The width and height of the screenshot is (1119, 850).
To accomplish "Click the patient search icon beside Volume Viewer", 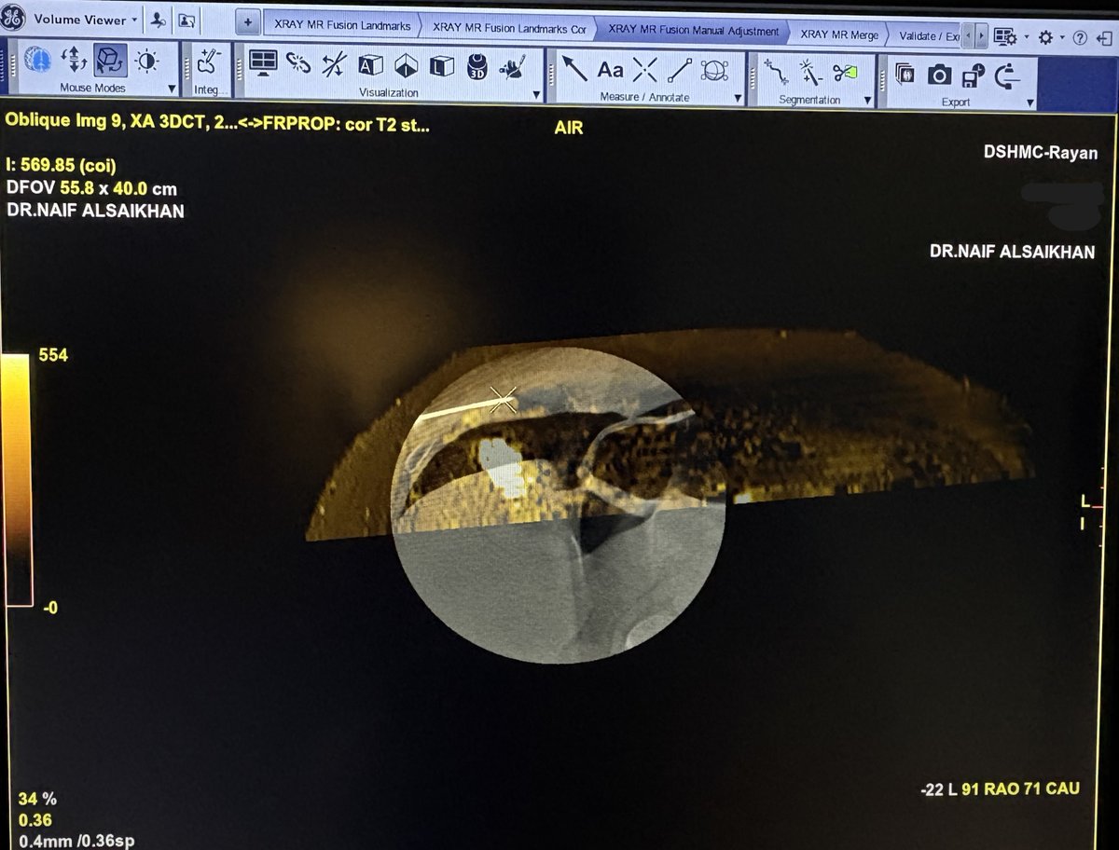I will point(159,20).
